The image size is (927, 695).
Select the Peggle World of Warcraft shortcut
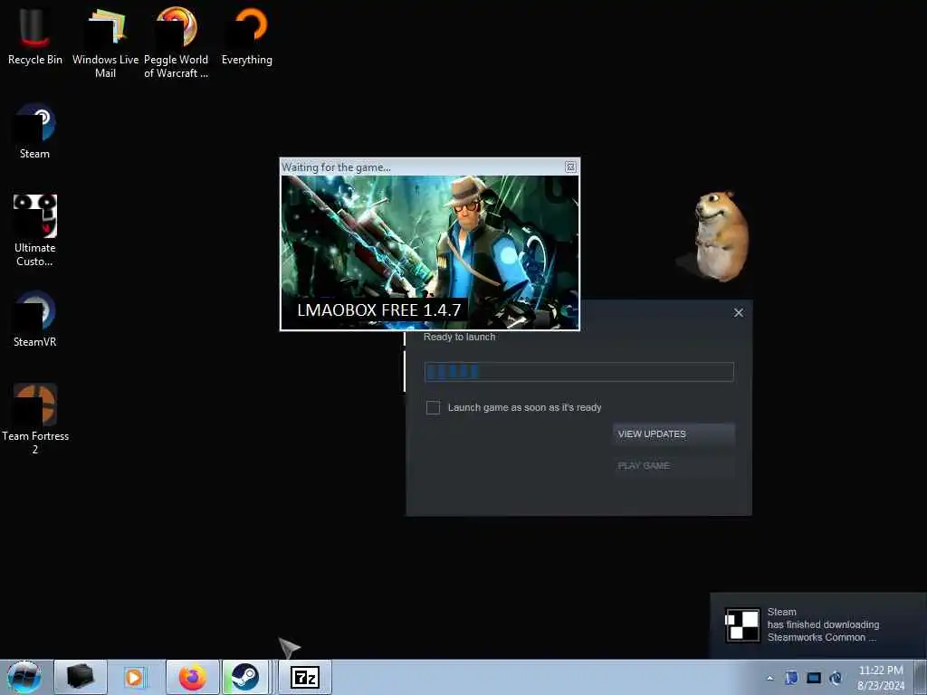(177, 42)
